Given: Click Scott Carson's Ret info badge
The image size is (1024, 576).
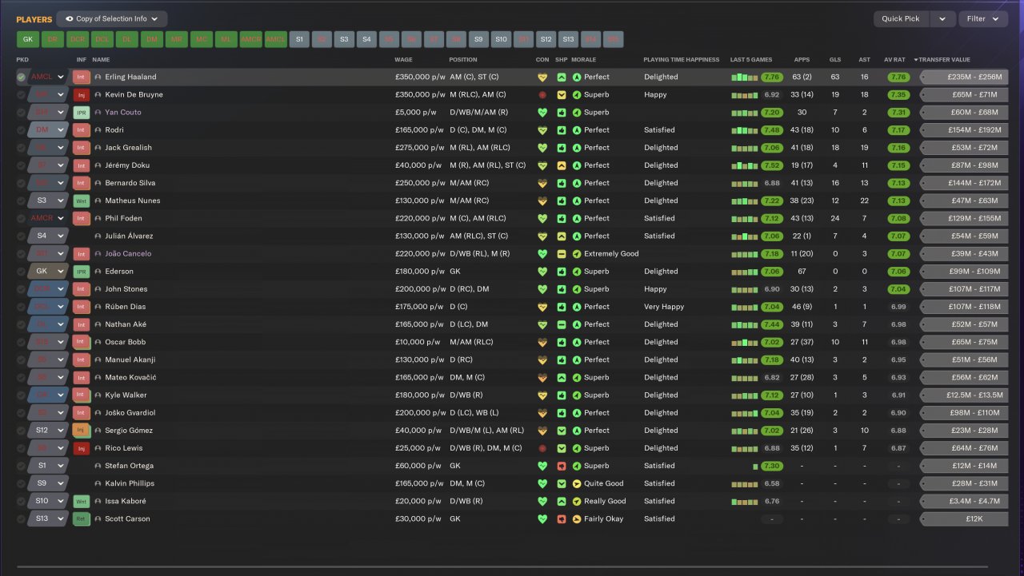Looking at the screenshot, I should [81, 519].
